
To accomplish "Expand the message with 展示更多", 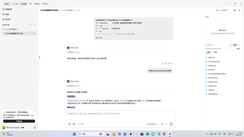I will point(99,38).
